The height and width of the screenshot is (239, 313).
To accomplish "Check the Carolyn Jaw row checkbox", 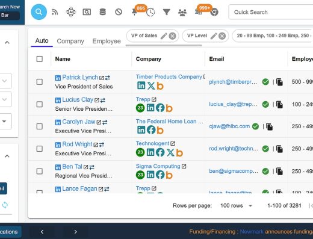I will [40, 126].
